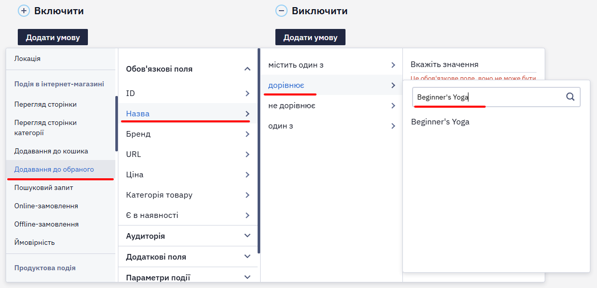The image size is (597, 288).
Task: Click the arrow next to ID
Action: click(247, 93)
